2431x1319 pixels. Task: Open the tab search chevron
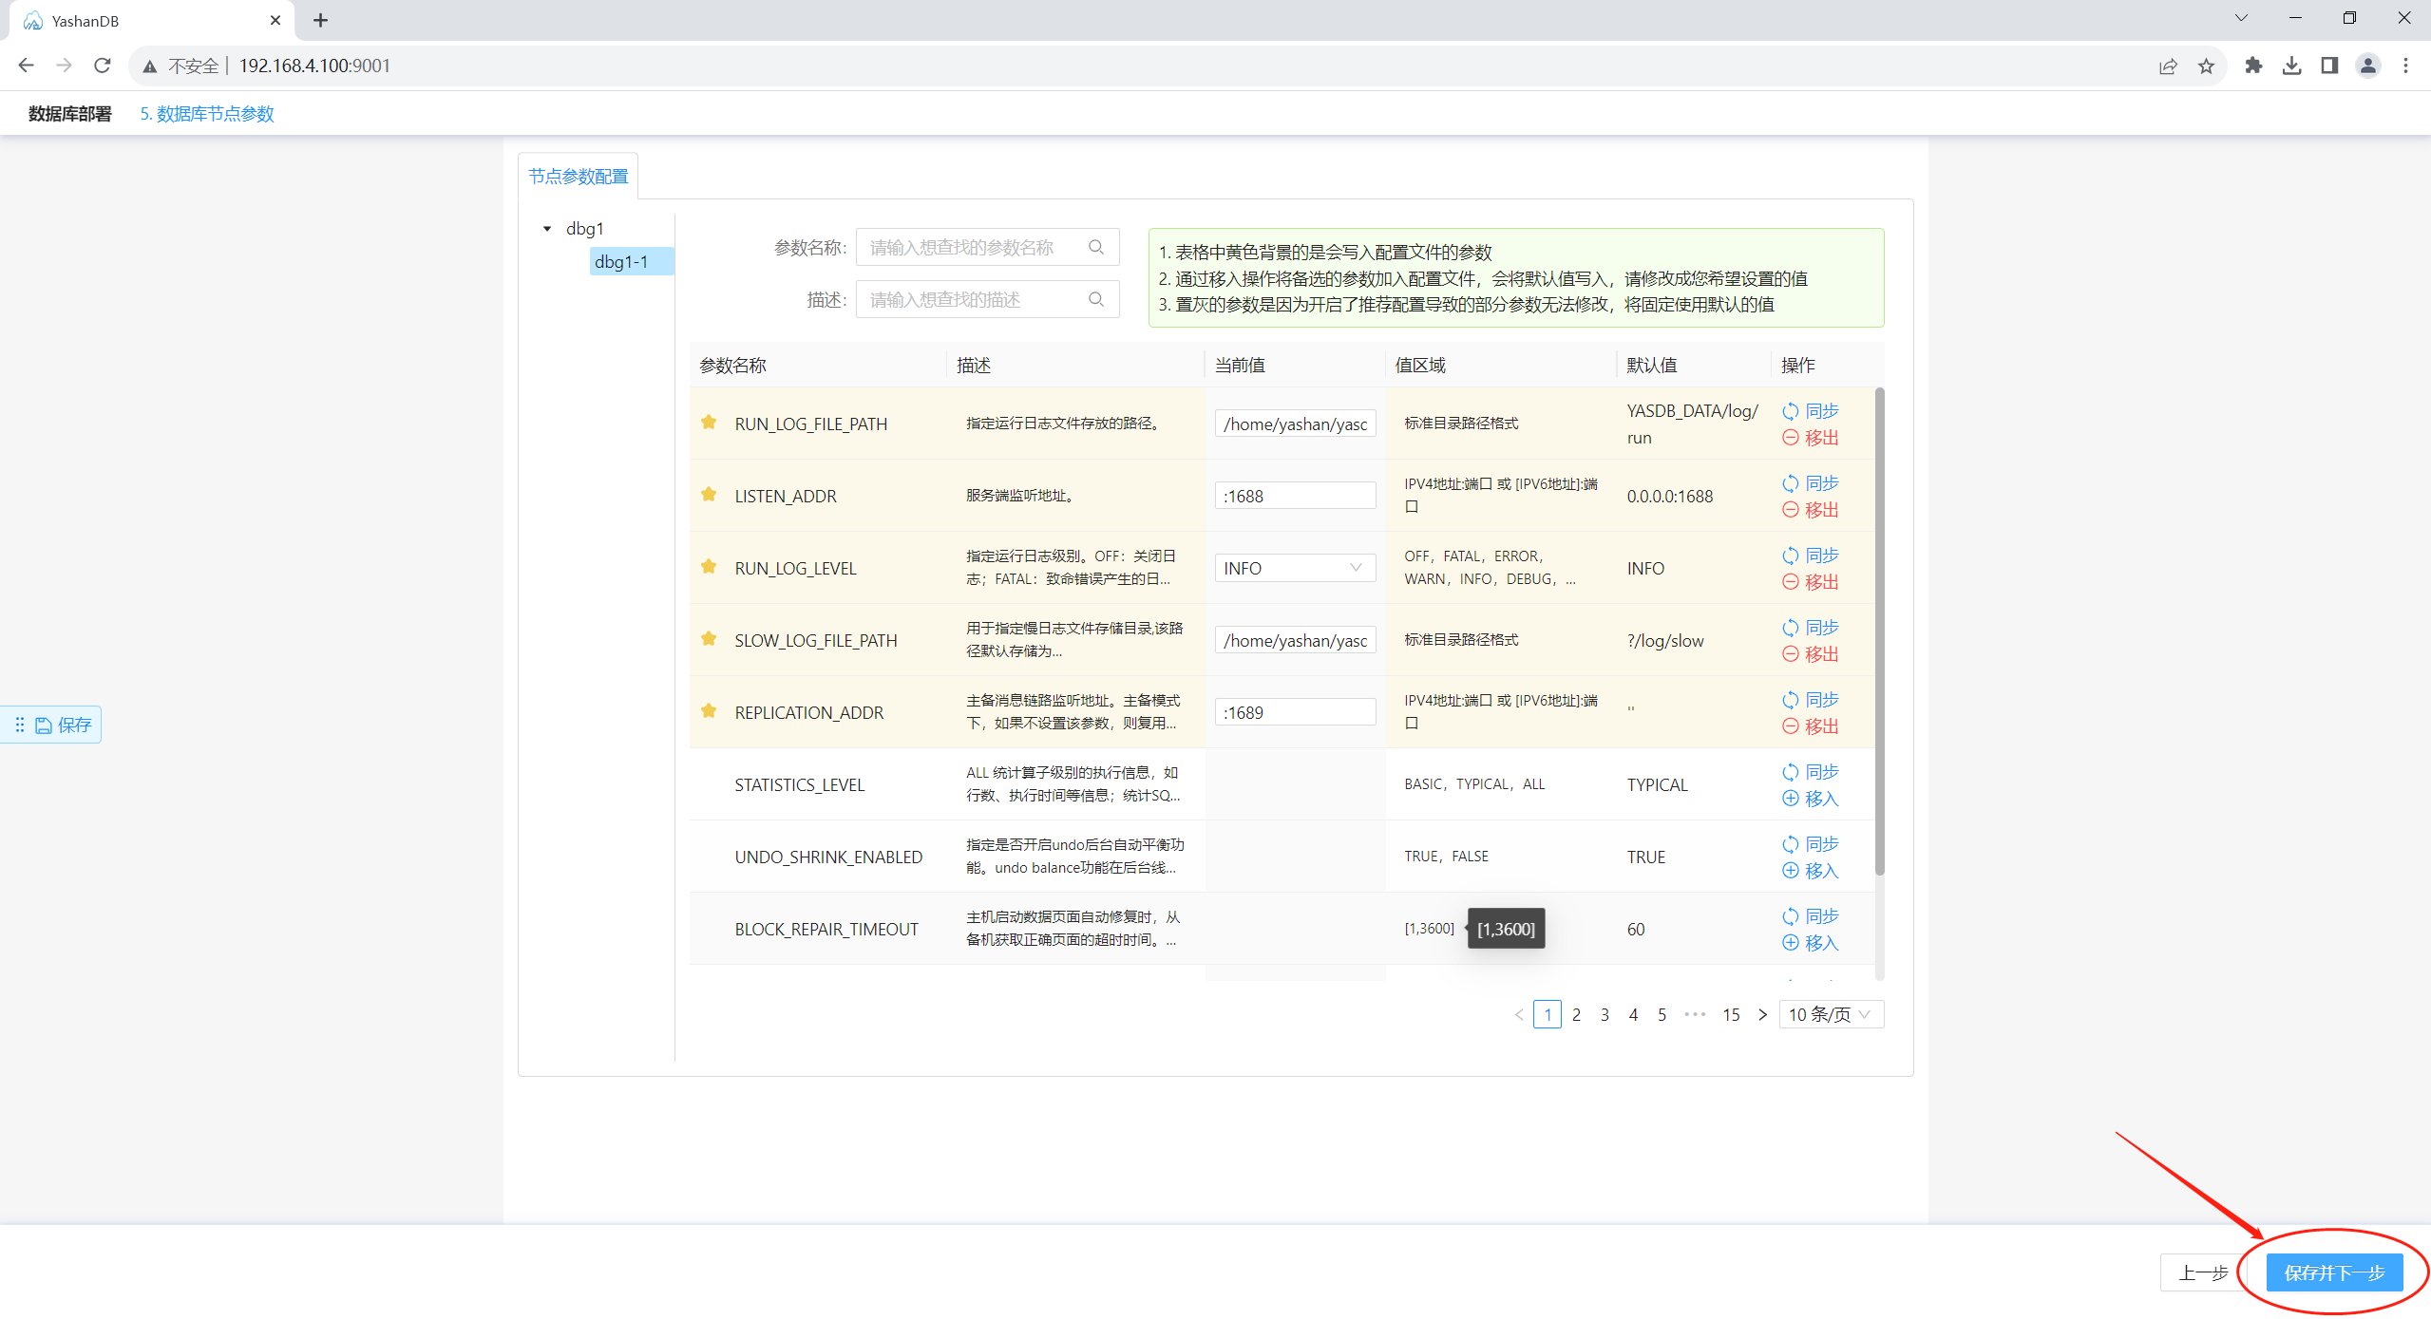click(2241, 18)
